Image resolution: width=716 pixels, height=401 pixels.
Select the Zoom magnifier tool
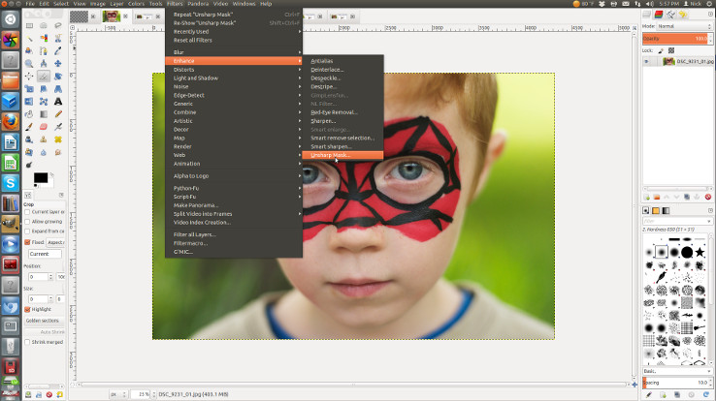tap(29, 63)
